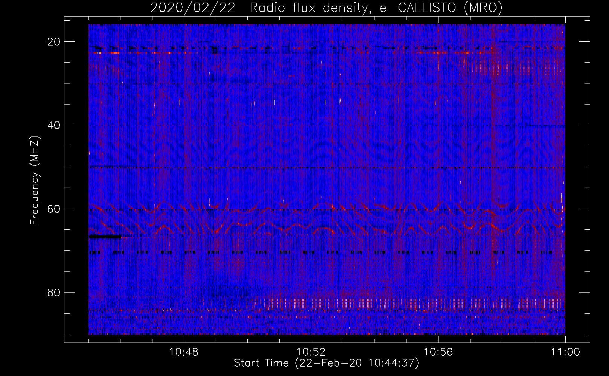Click the 10:56 time tick label
Image resolution: width=609 pixels, height=376 pixels.
point(438,352)
